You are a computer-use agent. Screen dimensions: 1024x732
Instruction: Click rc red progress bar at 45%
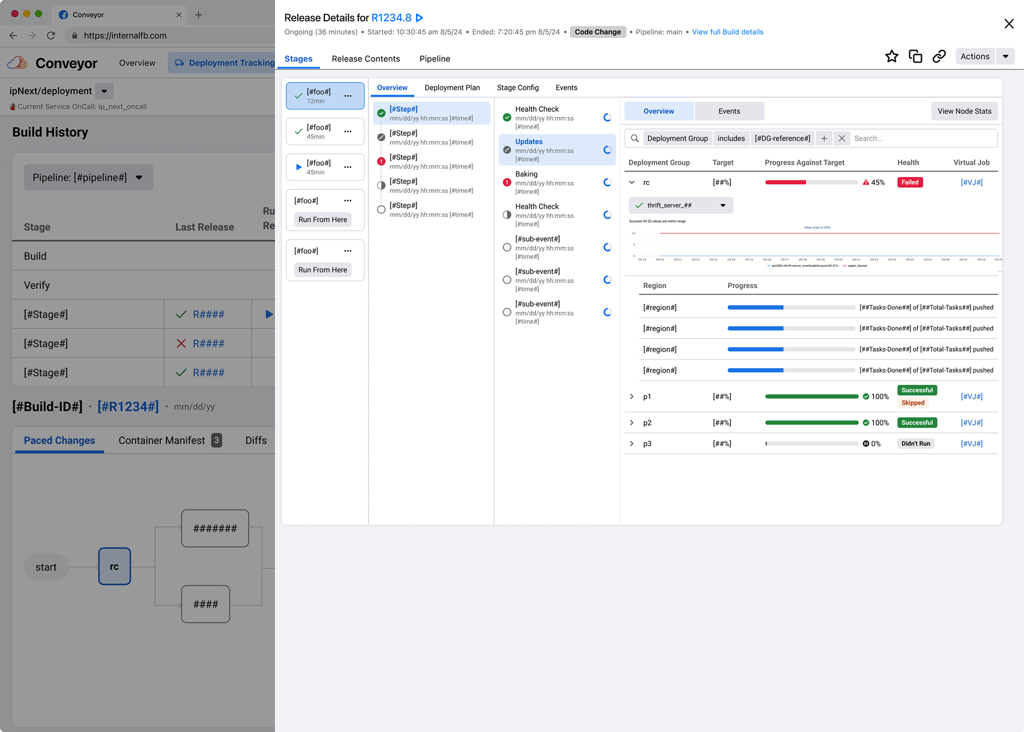click(x=812, y=182)
